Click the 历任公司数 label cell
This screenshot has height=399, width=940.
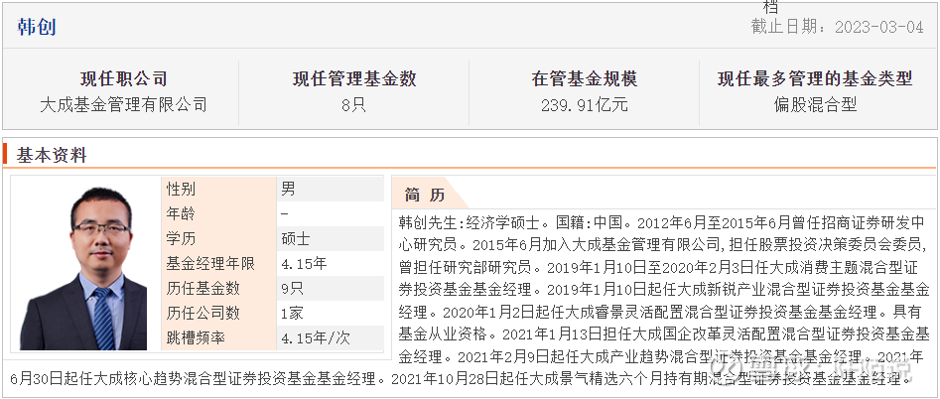coord(218,313)
